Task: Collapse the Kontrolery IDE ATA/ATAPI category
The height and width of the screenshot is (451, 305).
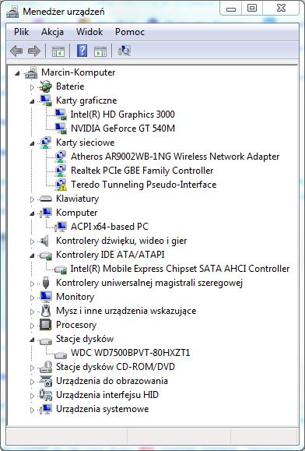Action: [32, 255]
